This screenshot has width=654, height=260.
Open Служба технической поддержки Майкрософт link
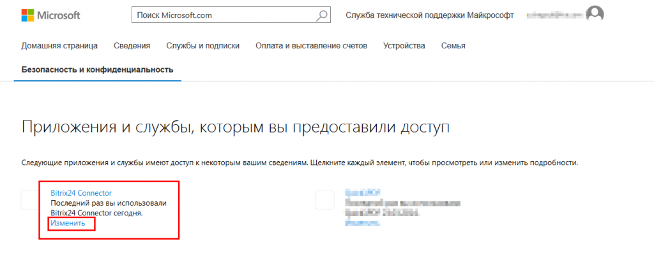(x=430, y=15)
